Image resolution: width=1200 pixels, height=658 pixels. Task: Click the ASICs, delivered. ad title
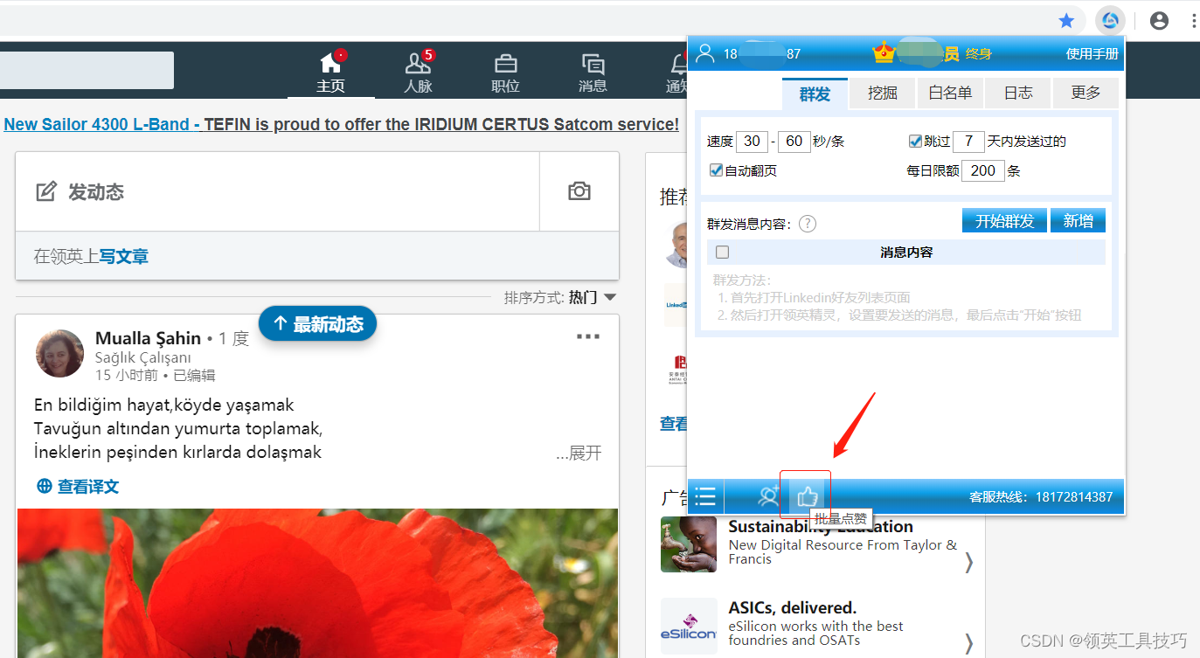click(x=792, y=607)
